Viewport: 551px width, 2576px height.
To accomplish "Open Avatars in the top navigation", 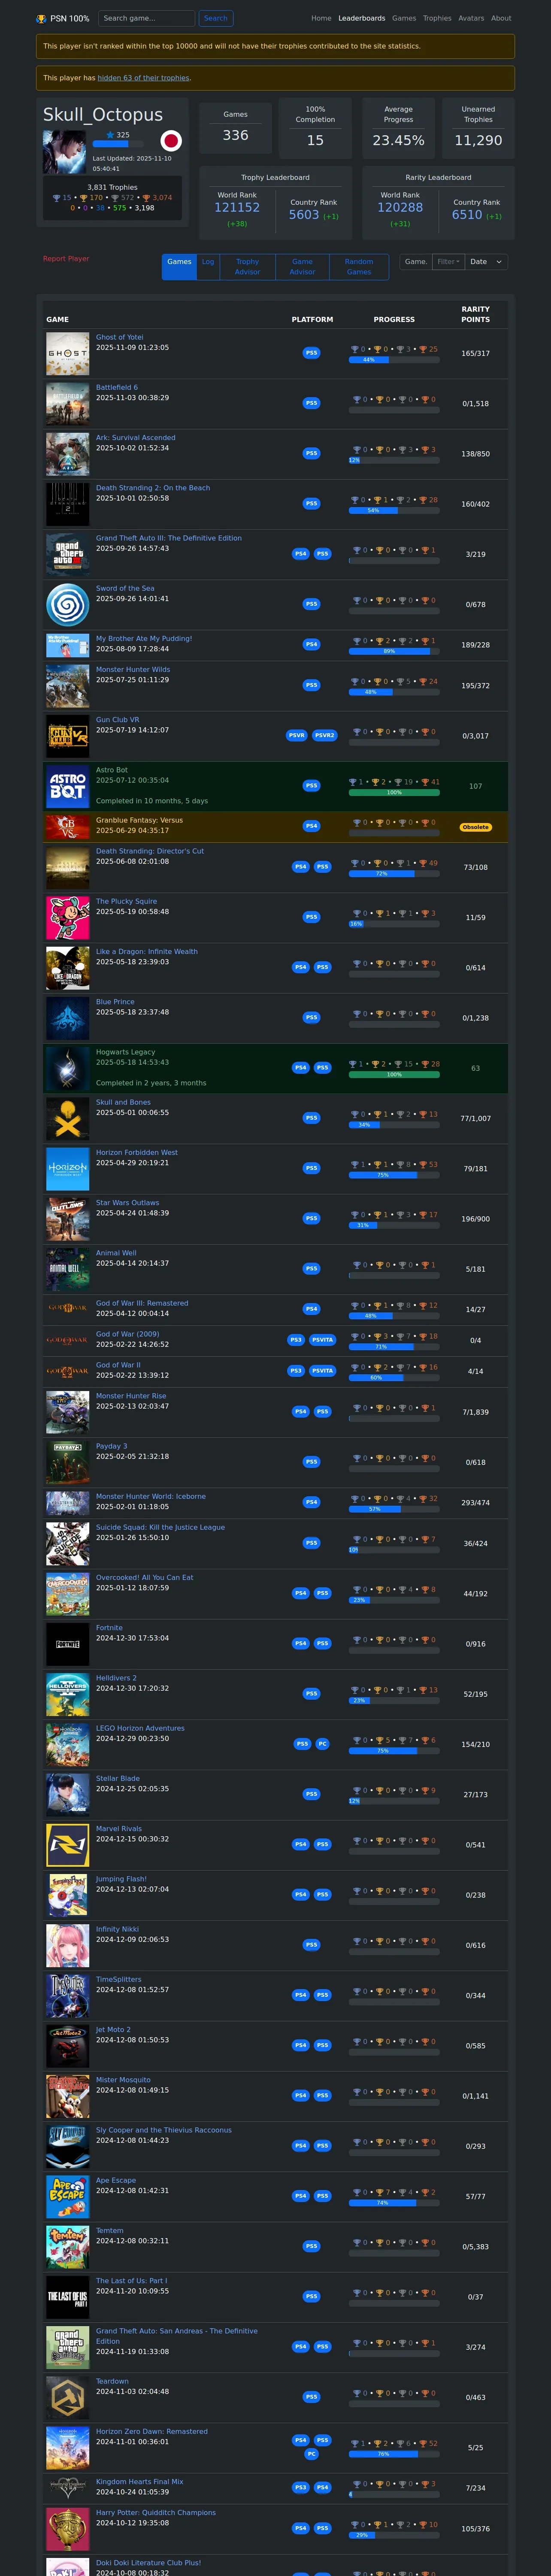I will [471, 18].
